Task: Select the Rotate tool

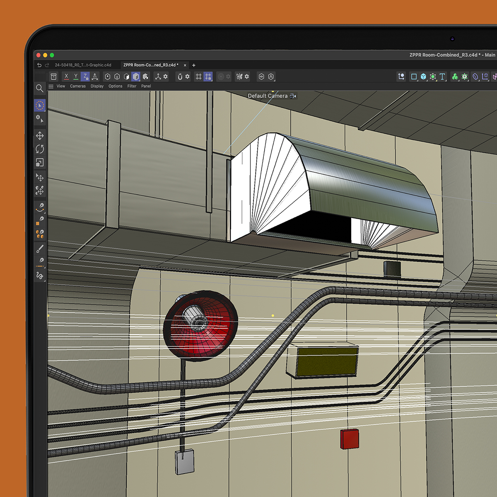Action: pos(40,149)
